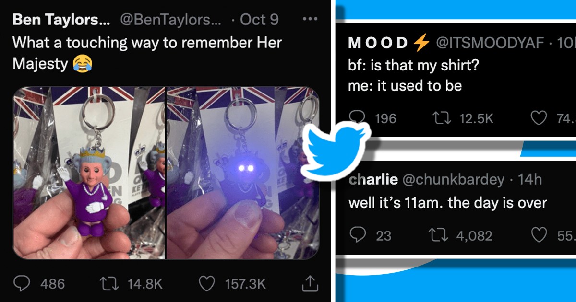Click the share icon on Ben Taylors' tweet
The height and width of the screenshot is (302, 576).
pos(310,283)
